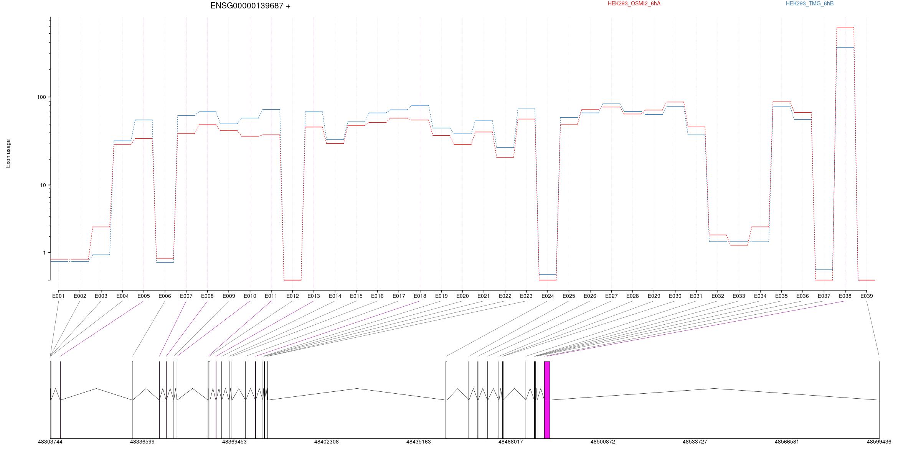Click exon label E023
This screenshot has height=460, width=921.
pos(526,296)
